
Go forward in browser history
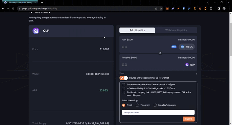coord(8,9)
